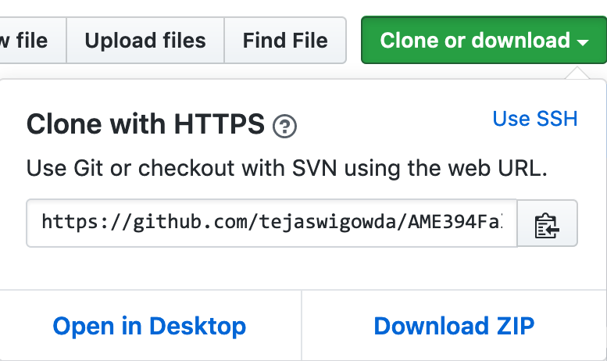This screenshot has height=361, width=607.
Task: Download the repository as a ZIP archive
Action: [454, 326]
